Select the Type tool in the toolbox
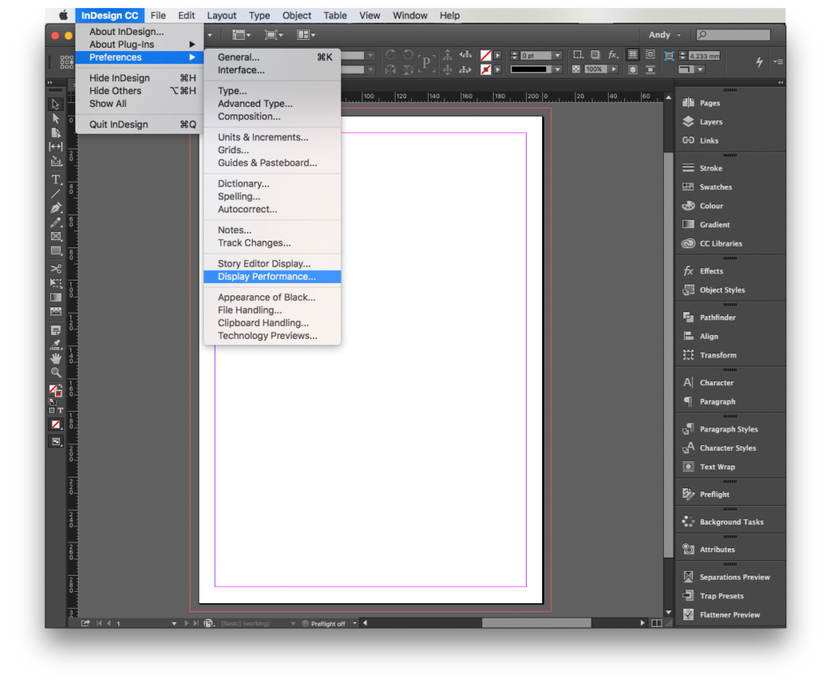The image size is (830, 690). [56, 179]
